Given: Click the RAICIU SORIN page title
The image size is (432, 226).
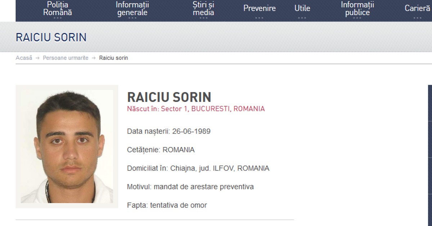Looking at the screenshot, I should (51, 37).
